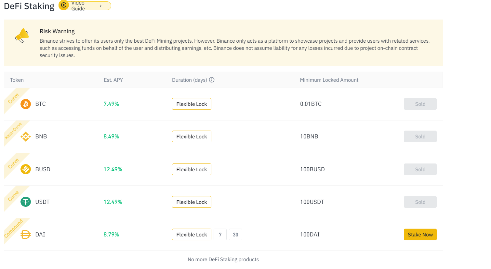This screenshot has width=491, height=269.
Task: Click the 10BNB minimum amount
Action: [309, 136]
